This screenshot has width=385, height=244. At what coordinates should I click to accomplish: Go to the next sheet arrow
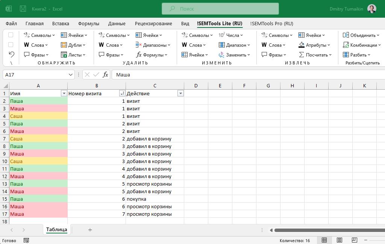click(x=24, y=230)
